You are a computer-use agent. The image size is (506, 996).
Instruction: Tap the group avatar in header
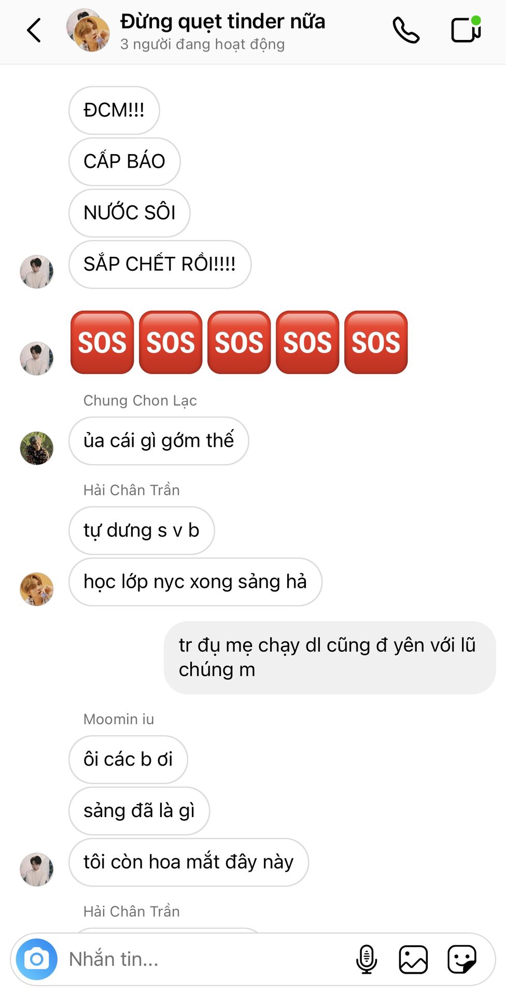88,30
